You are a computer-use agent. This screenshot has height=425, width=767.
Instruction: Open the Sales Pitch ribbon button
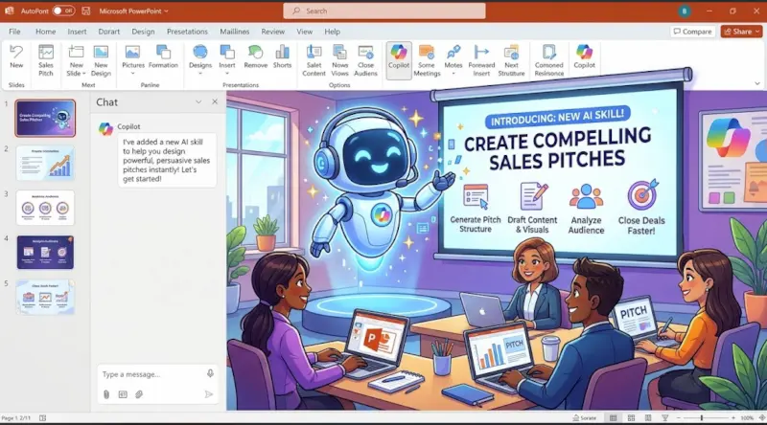coord(45,60)
